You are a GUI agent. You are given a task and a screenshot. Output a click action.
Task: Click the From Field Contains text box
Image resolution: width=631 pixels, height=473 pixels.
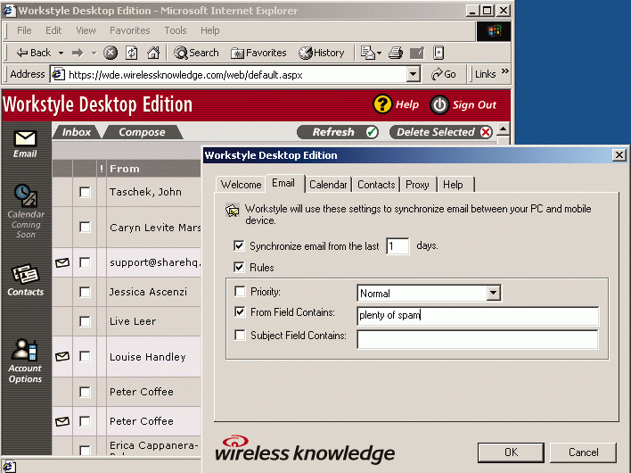coord(478,315)
